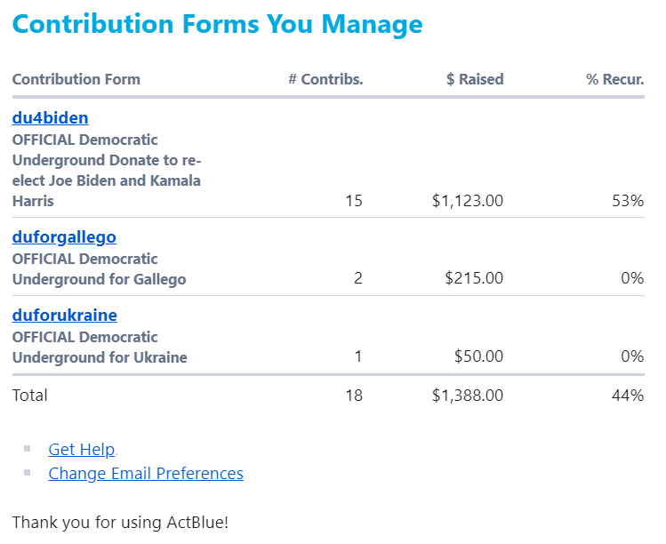Select the 53% recurring value

[628, 201]
